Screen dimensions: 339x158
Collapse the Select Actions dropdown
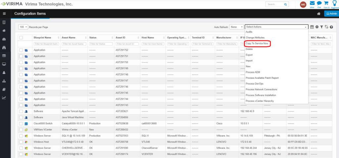coord(276,27)
